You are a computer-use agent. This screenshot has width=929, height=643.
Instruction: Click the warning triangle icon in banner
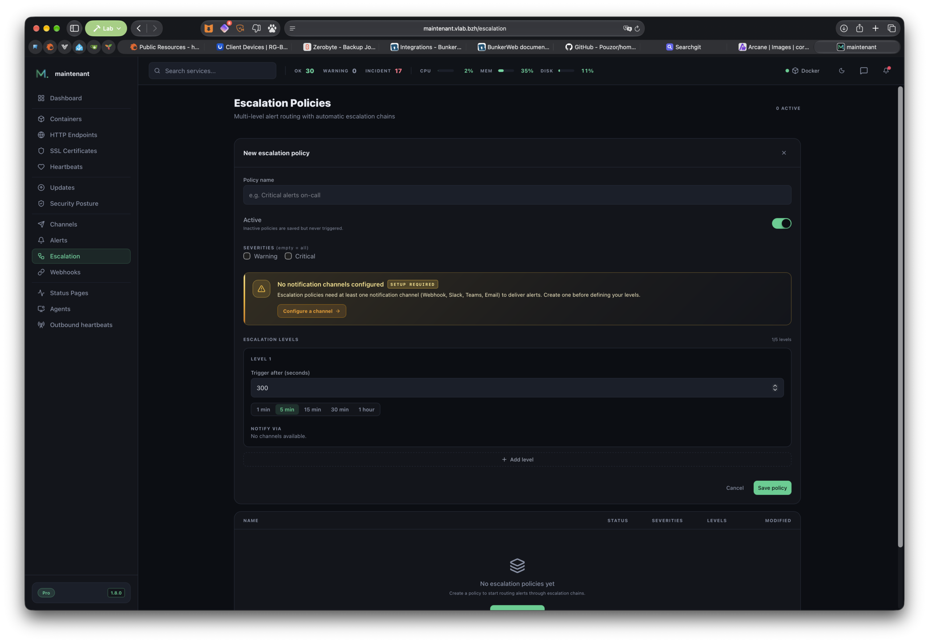coord(261,289)
